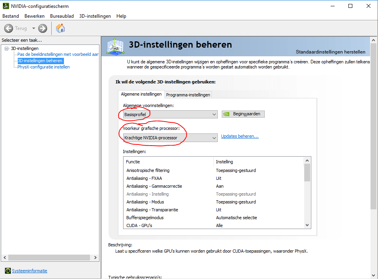Click the Alle value for CUDA - GPU's

[219, 225]
